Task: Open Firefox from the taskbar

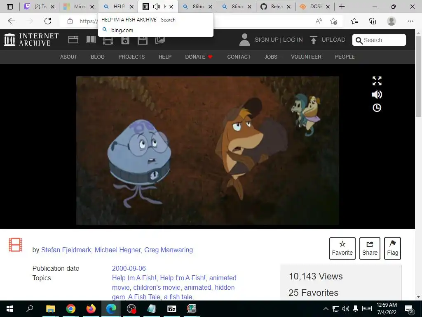Action: tap(91, 309)
